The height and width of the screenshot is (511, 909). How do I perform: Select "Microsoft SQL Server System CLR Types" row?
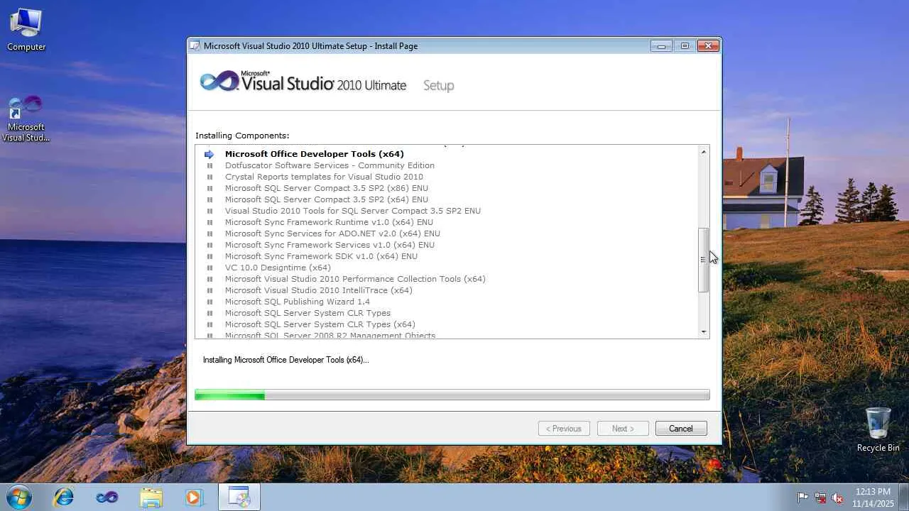click(x=307, y=313)
